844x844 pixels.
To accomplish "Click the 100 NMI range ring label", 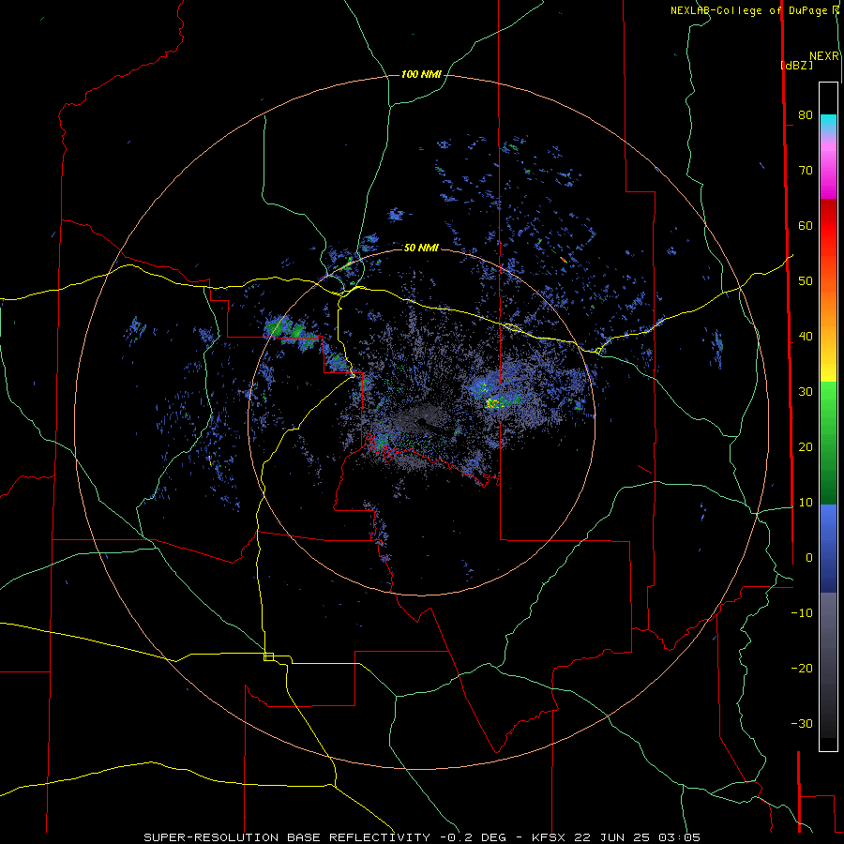I will [x=421, y=74].
